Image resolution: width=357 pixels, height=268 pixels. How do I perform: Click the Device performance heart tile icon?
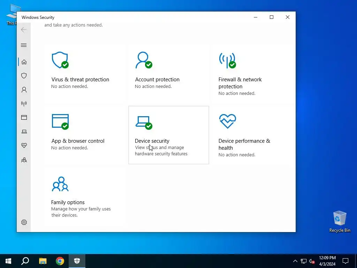click(227, 121)
